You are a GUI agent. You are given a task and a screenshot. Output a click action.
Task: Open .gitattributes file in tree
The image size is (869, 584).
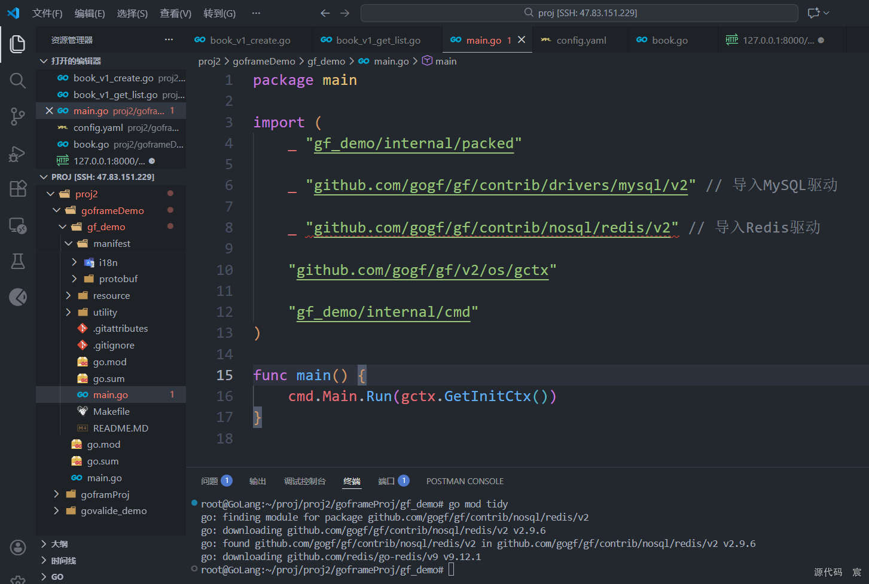click(x=120, y=328)
